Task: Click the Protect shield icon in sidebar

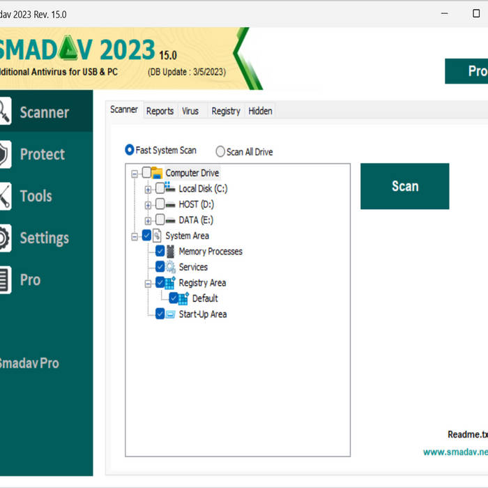Action: [x=4, y=154]
